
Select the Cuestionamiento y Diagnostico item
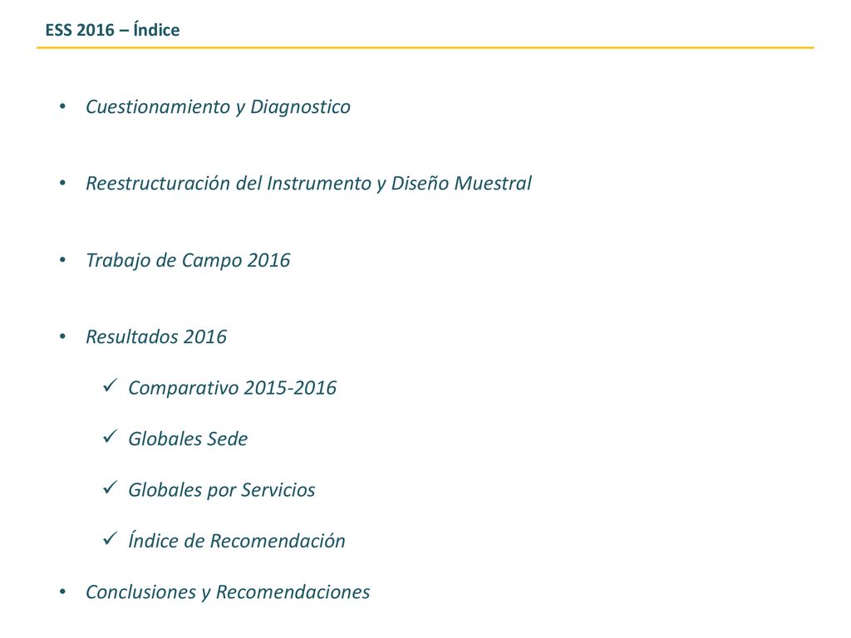(219, 107)
